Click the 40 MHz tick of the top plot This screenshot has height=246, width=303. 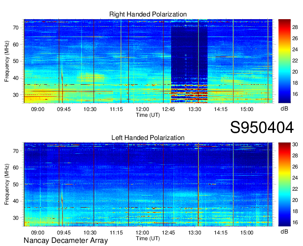[16, 78]
